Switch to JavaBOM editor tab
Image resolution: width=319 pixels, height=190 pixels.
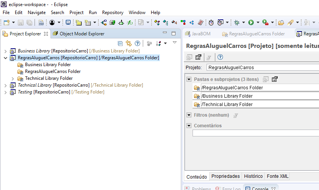point(198,34)
